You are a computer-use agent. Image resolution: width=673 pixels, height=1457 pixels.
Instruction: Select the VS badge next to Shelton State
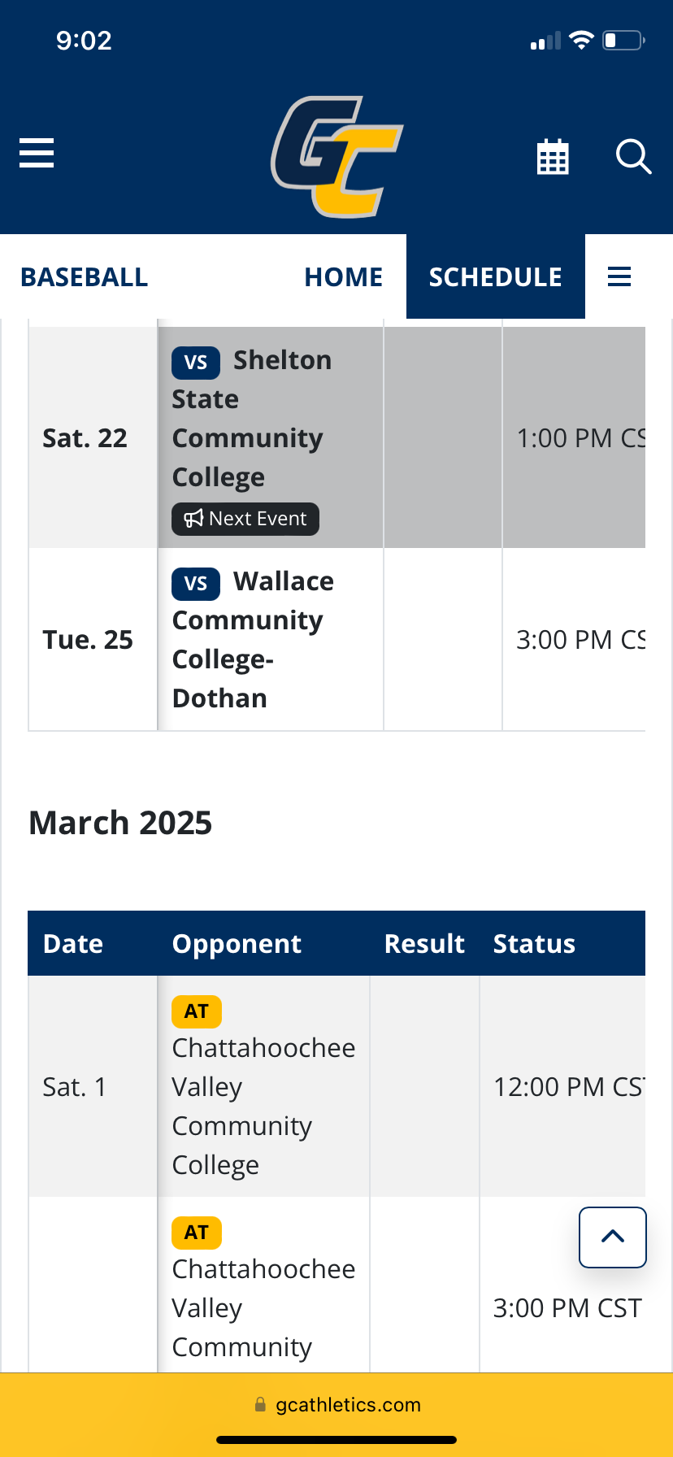point(195,363)
